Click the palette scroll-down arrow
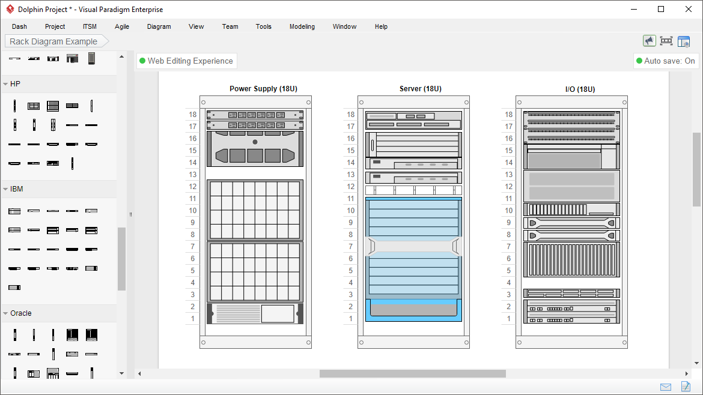The height and width of the screenshot is (395, 703). [121, 373]
